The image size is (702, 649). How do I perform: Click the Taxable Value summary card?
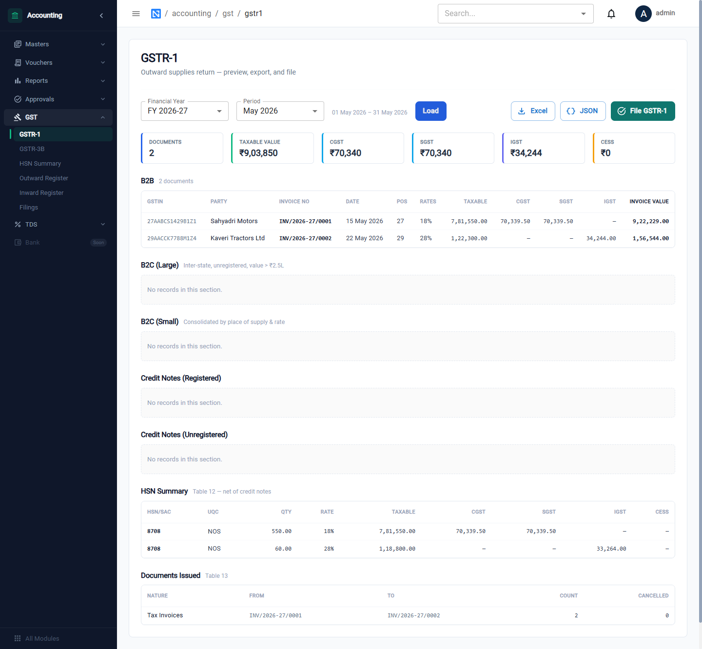[273, 148]
